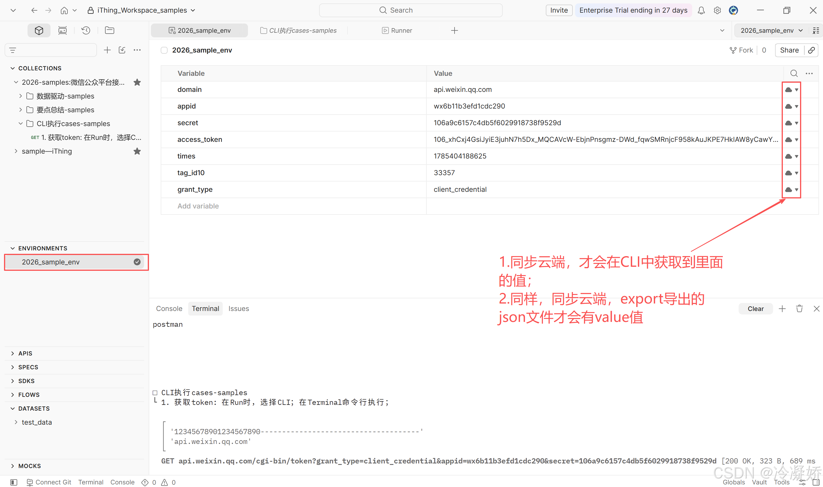Image resolution: width=823 pixels, height=487 pixels.
Task: Open the variables quick look icon
Action: pyautogui.click(x=816, y=30)
